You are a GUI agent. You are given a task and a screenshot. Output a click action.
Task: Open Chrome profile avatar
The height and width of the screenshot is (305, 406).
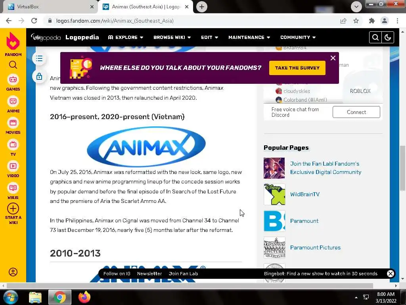pyautogui.click(x=385, y=21)
